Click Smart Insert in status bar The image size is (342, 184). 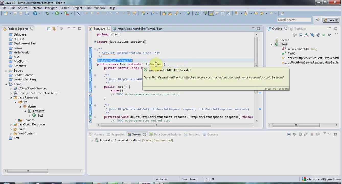(189, 179)
